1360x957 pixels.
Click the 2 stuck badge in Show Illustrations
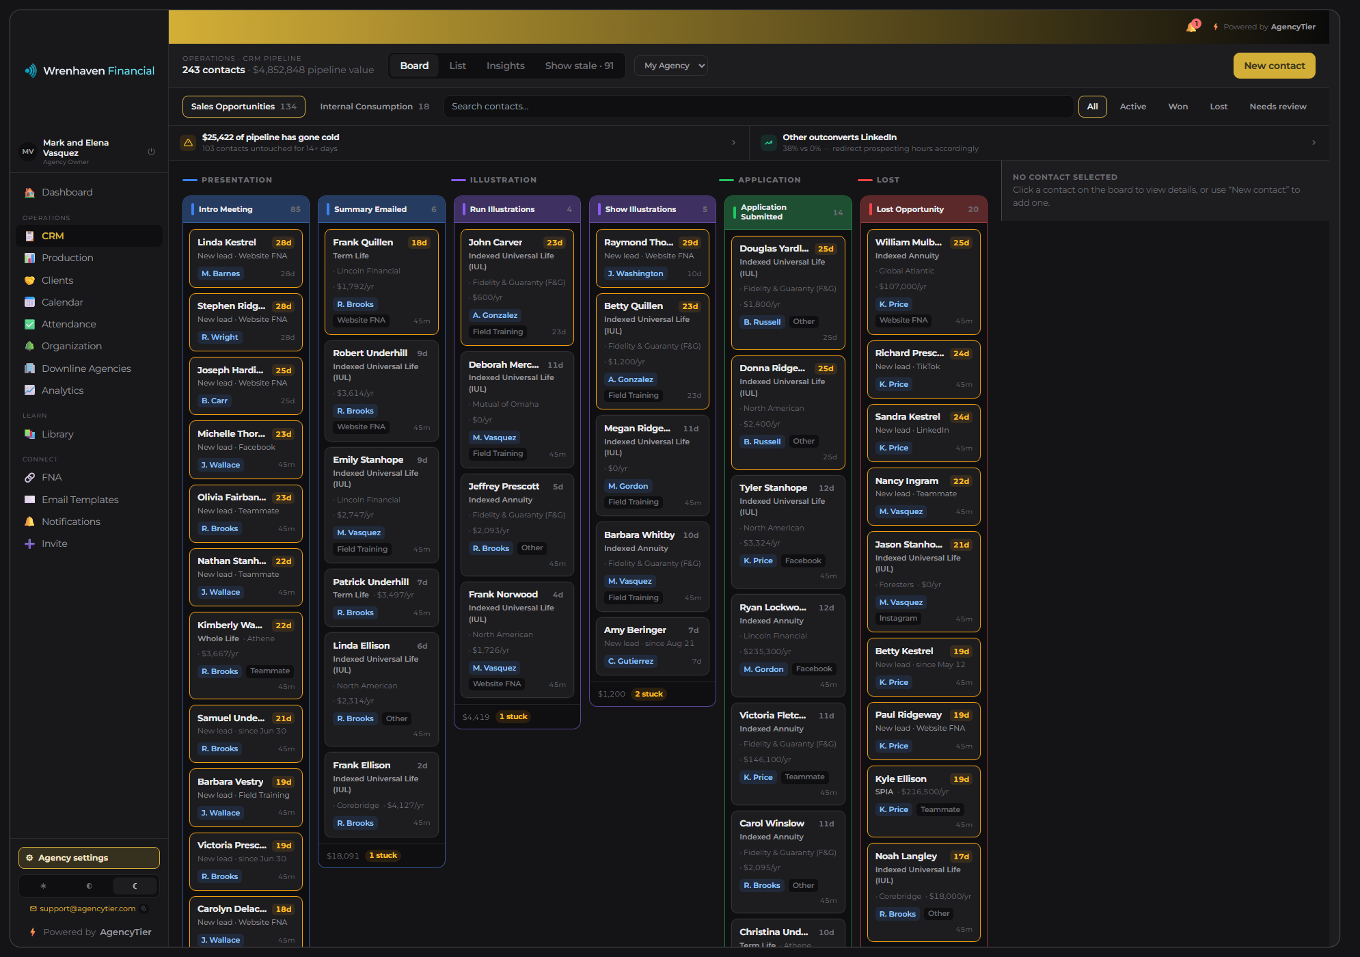point(649,694)
